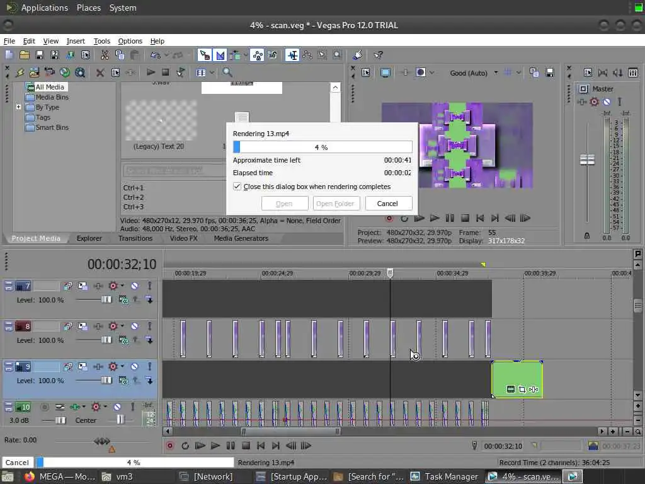Click the Event Pan/Crop icon on green clip
Screen dimensions: 645x484
522,389
